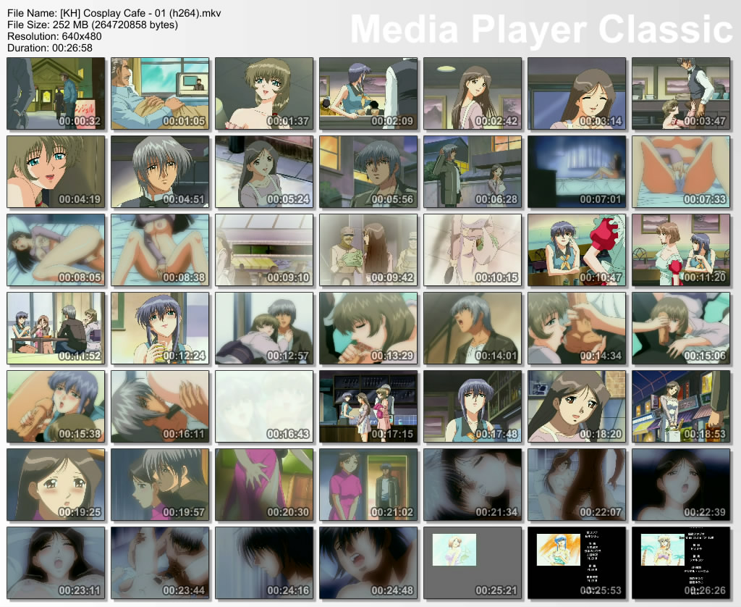Screen dimensions: 741x607
Task: Select the 00:22:39 frame
Action: click(x=681, y=485)
